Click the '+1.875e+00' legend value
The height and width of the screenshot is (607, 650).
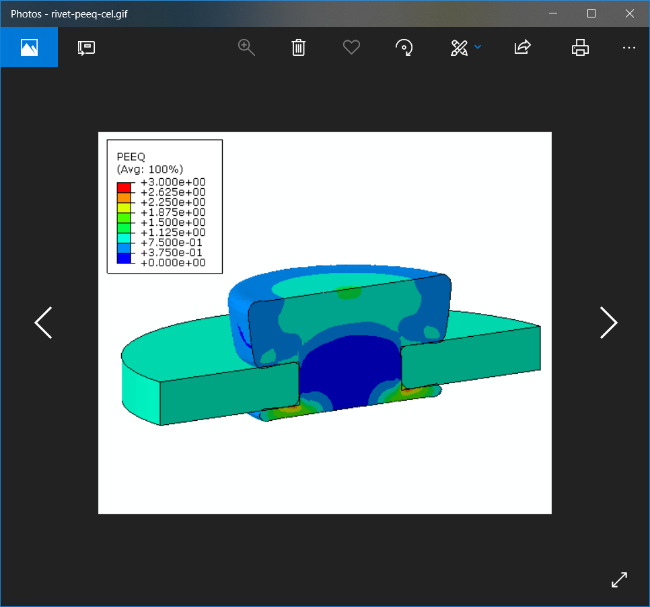pyautogui.click(x=173, y=212)
